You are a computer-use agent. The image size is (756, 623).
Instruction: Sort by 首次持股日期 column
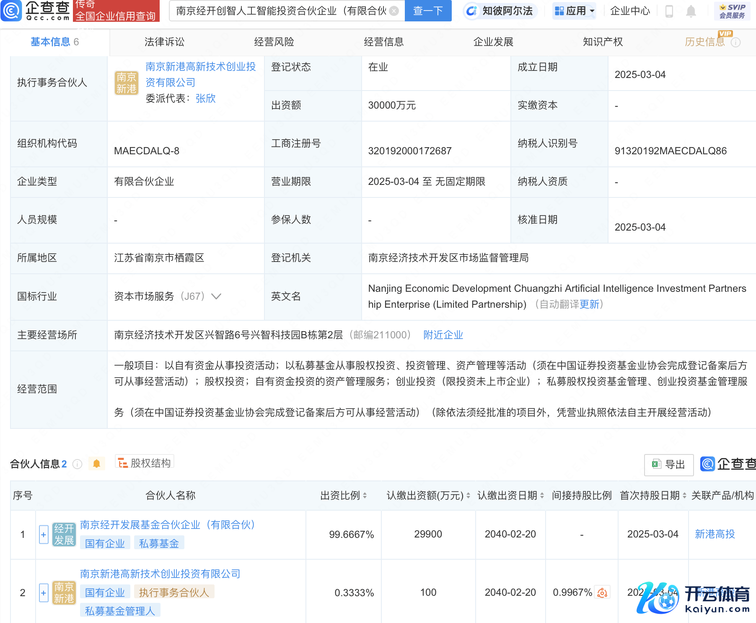(x=684, y=496)
